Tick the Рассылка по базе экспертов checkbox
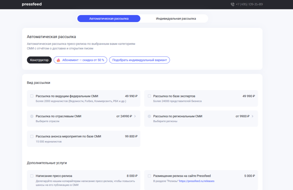293x190 pixels. (x=149, y=96)
